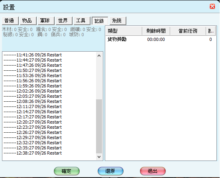Select log entry 12:14:27 09/26 Restart
This screenshot has height=178, width=220.
pos(33,112)
